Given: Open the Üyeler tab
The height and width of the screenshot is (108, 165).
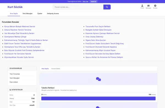Looking at the screenshot, I should coord(40,13).
